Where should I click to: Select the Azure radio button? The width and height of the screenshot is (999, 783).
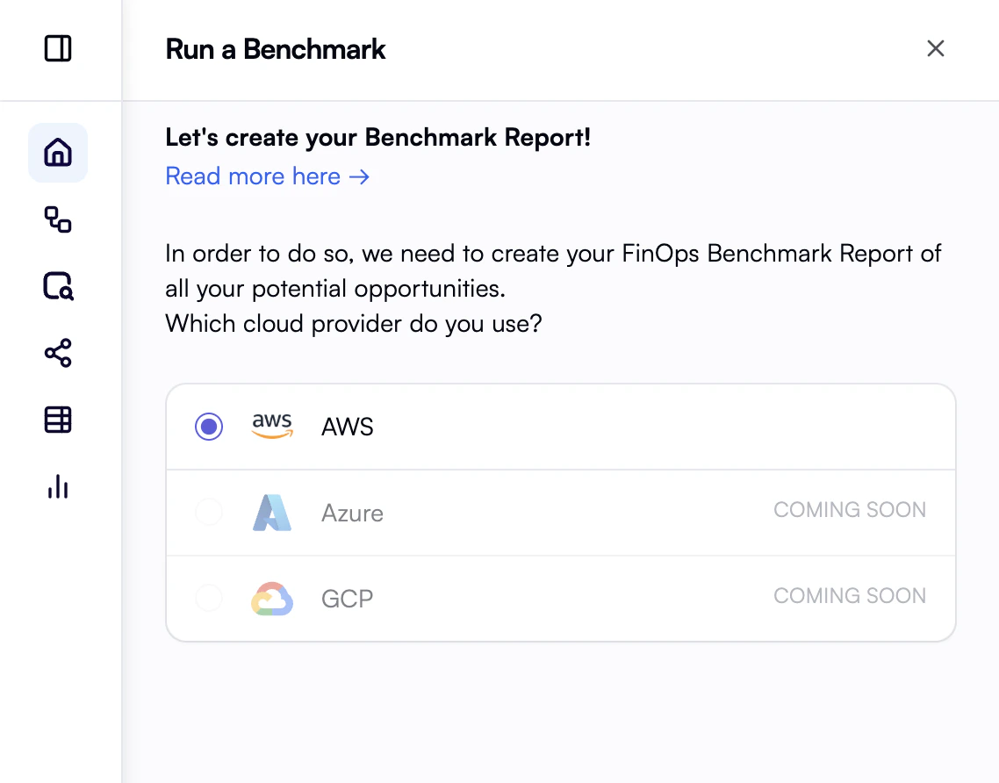point(208,512)
